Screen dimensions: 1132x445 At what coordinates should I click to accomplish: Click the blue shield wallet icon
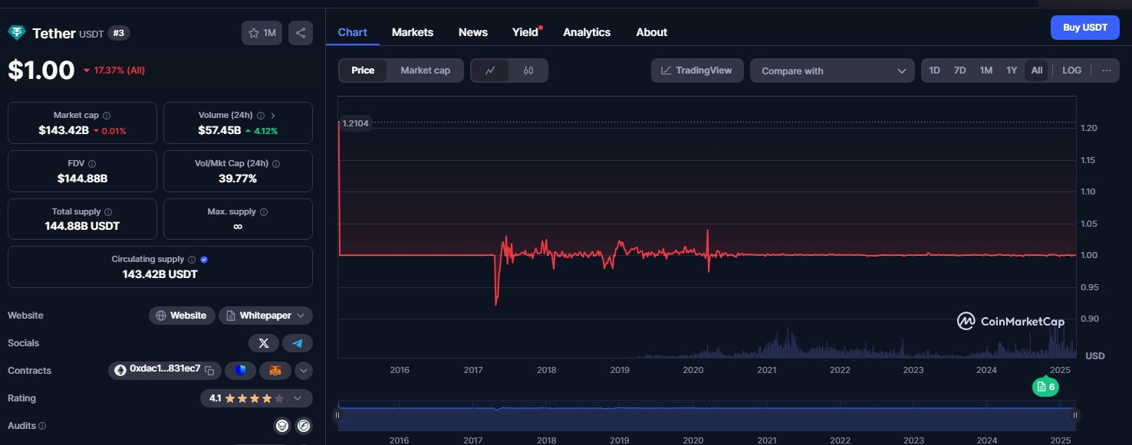click(x=241, y=371)
